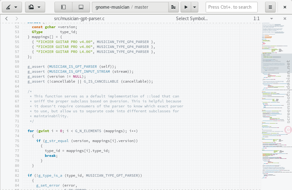Click line number 65 in gutter
This screenshot has width=292, height=190.
(17, 91)
